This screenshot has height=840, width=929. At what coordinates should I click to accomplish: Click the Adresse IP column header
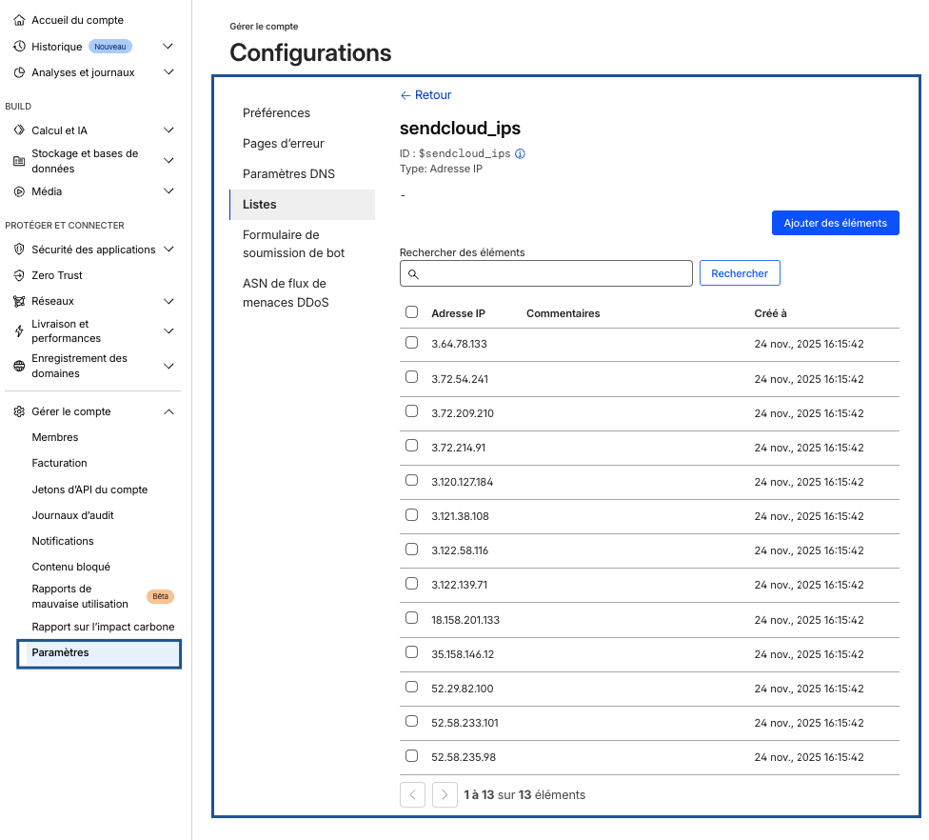click(x=458, y=313)
